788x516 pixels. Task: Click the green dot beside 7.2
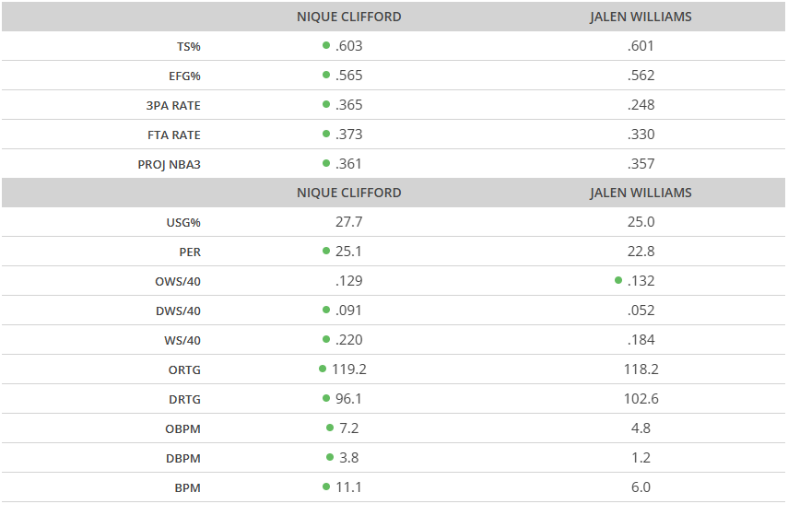(x=330, y=428)
